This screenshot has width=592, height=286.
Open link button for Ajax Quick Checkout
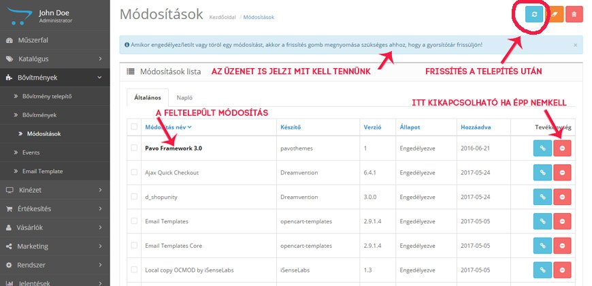pos(542,172)
